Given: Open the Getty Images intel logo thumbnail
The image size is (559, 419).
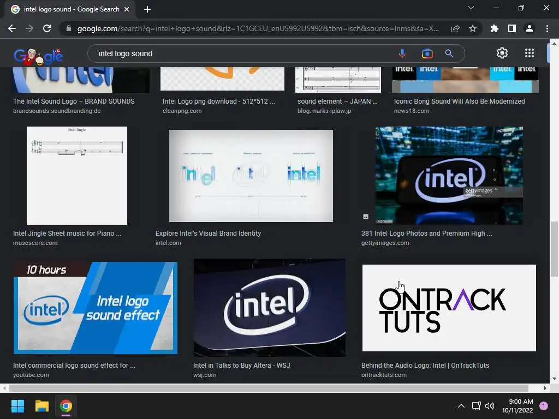Looking at the screenshot, I should coord(449,176).
